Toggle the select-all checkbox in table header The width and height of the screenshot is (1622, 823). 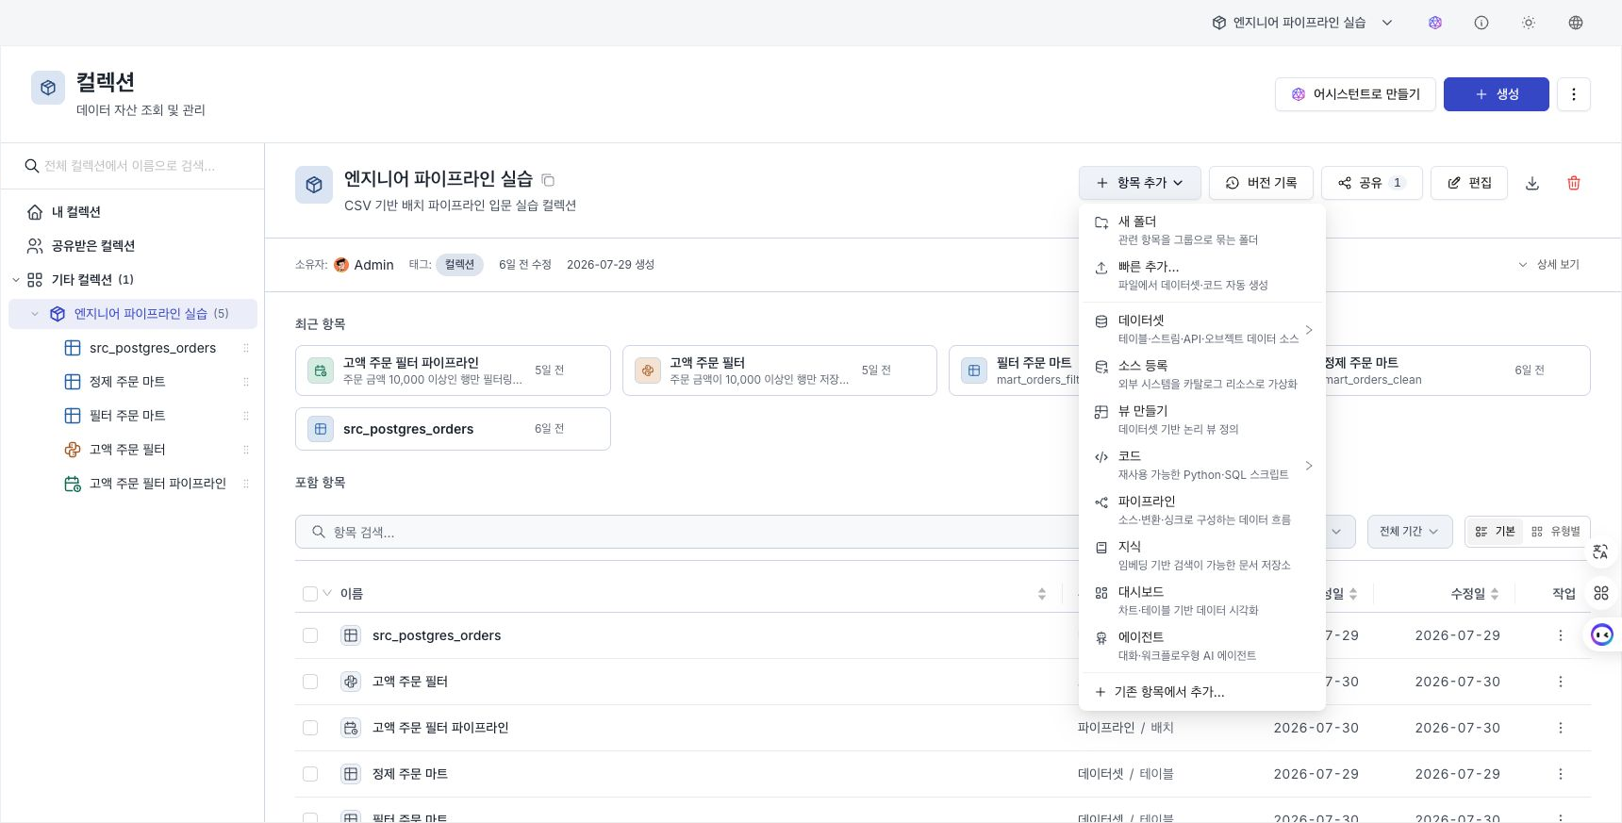310,593
